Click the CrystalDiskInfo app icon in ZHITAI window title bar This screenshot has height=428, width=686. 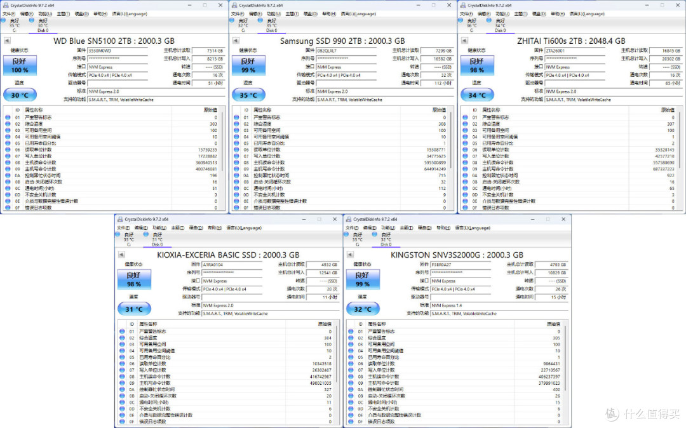coord(463,5)
